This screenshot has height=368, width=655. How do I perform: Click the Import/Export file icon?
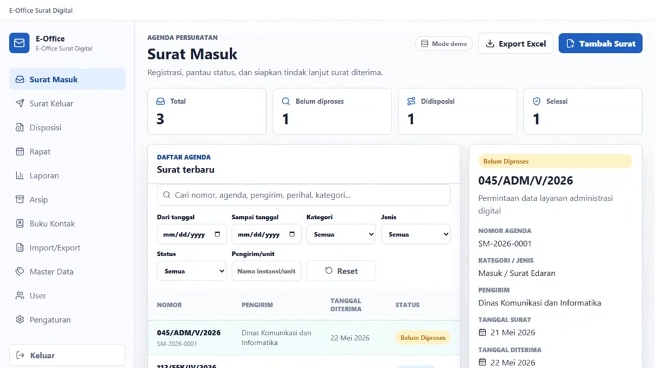20,247
